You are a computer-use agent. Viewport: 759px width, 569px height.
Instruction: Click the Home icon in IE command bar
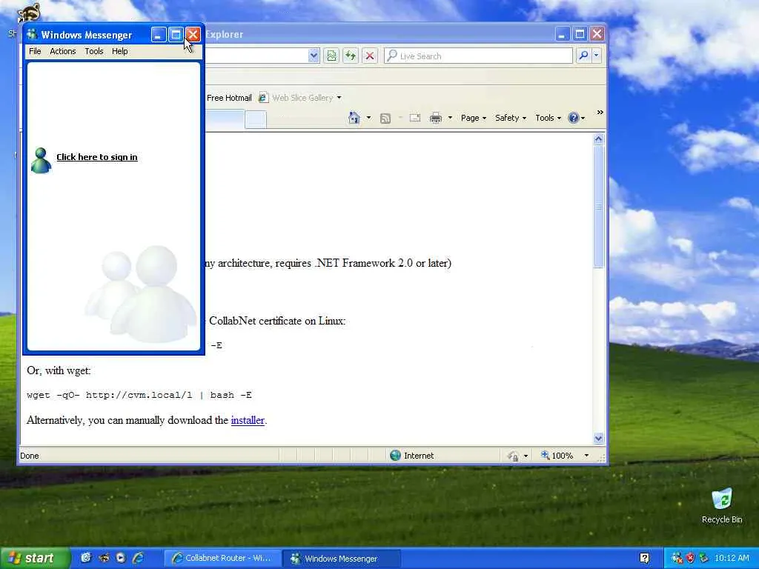pyautogui.click(x=354, y=118)
